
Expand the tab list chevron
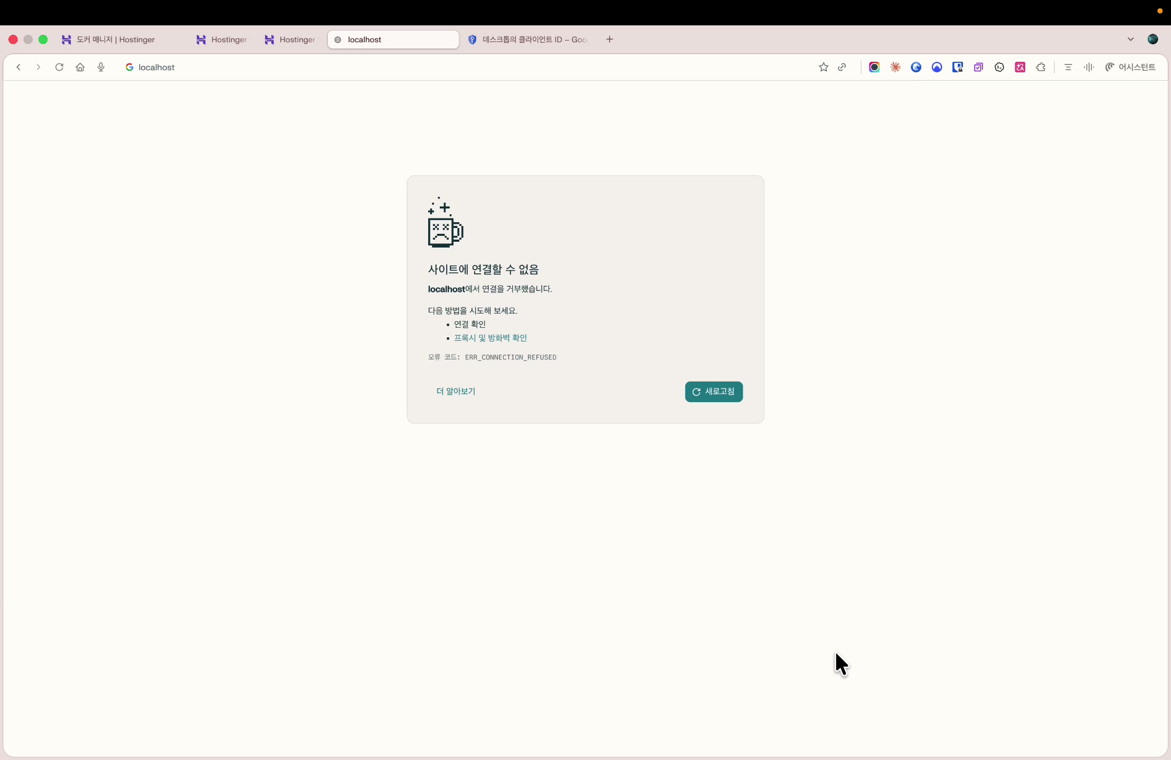pos(1130,39)
